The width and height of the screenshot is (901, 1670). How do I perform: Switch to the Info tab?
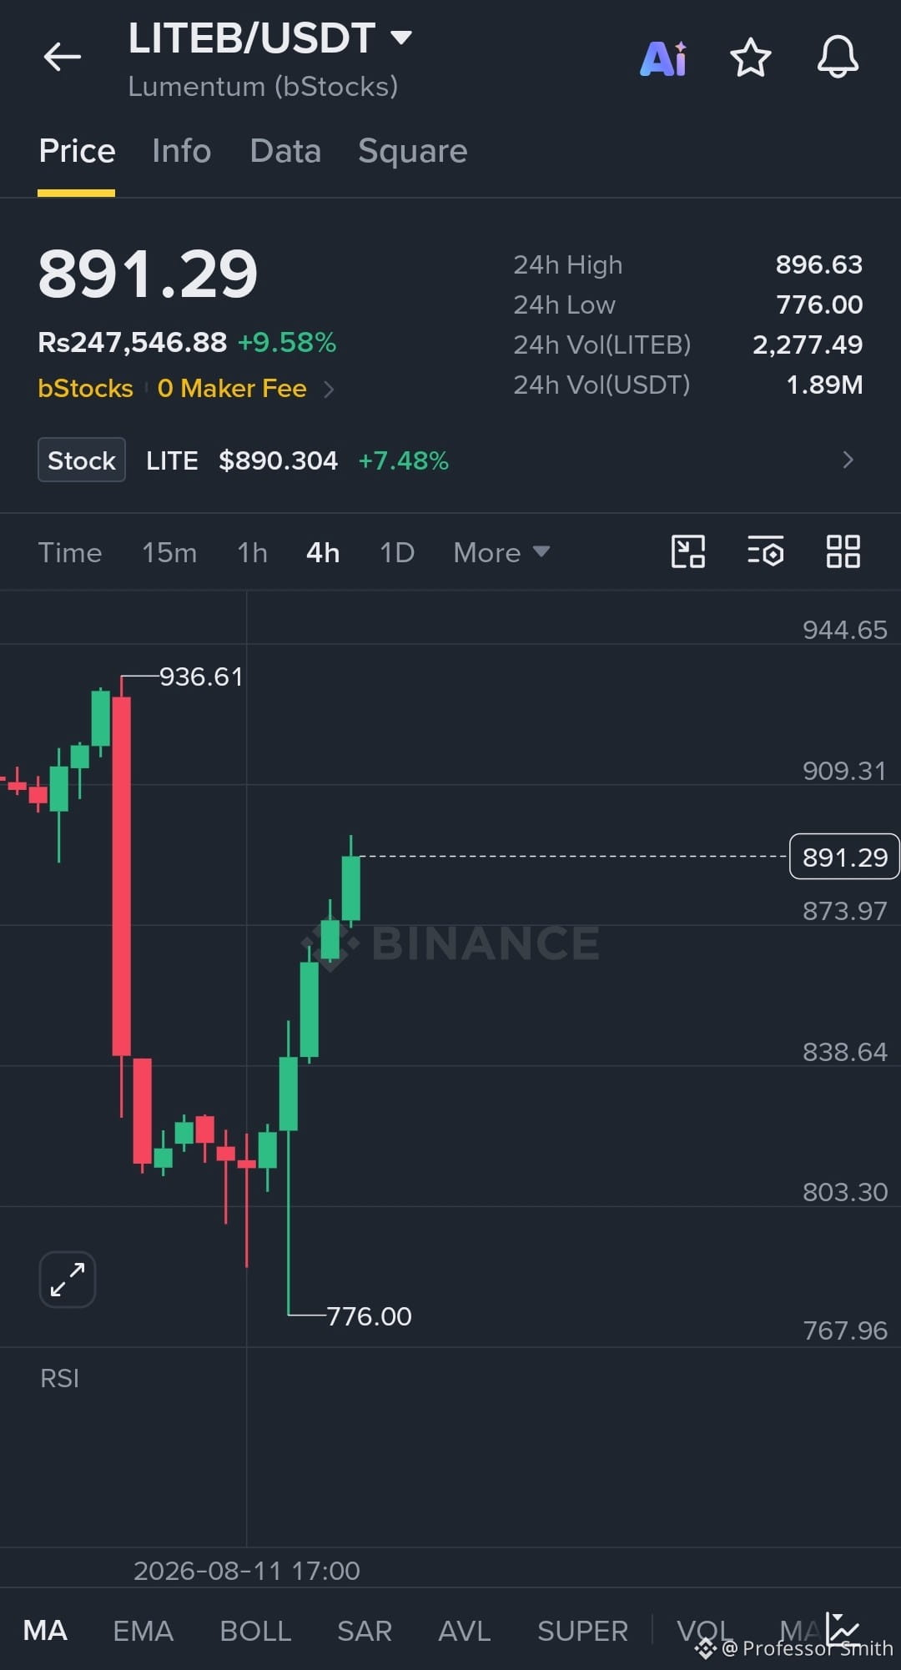point(181,151)
